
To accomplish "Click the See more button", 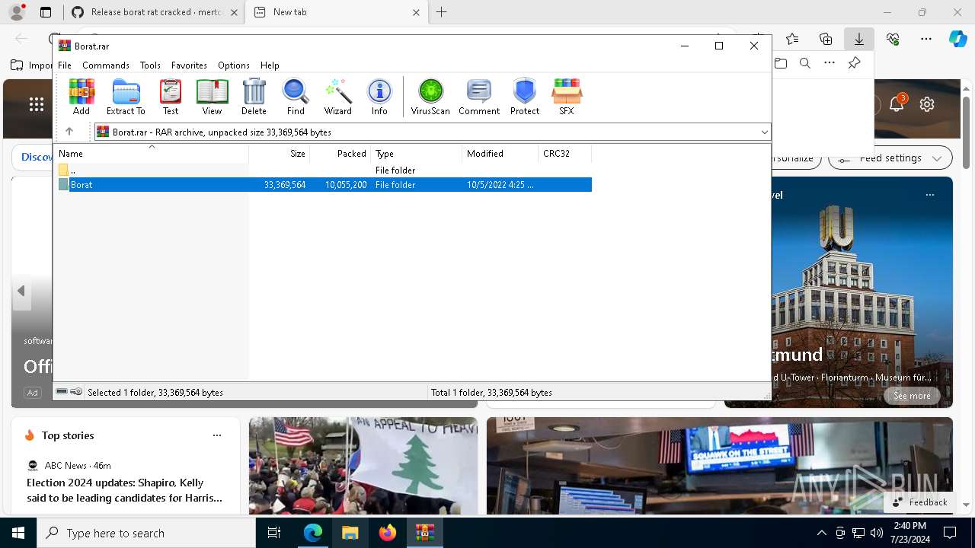I will [912, 396].
